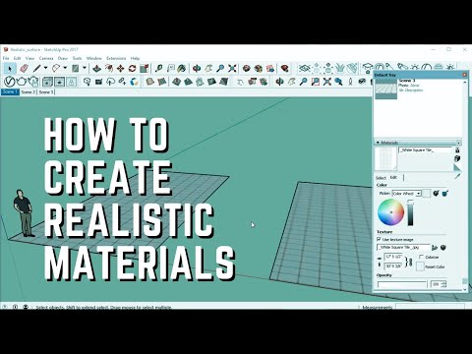The width and height of the screenshot is (472, 354).
Task: Click the V-Ray Asset Editor icon
Action: pyautogui.click(x=10, y=82)
